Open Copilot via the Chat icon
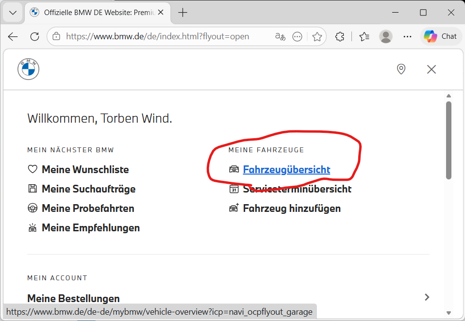The image size is (465, 321). pos(440,36)
